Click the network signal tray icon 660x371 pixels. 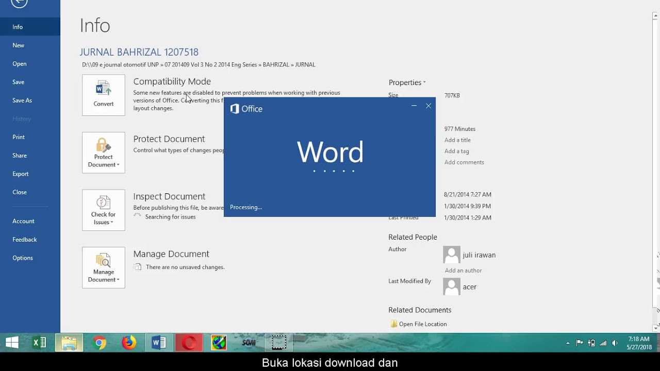point(603,343)
